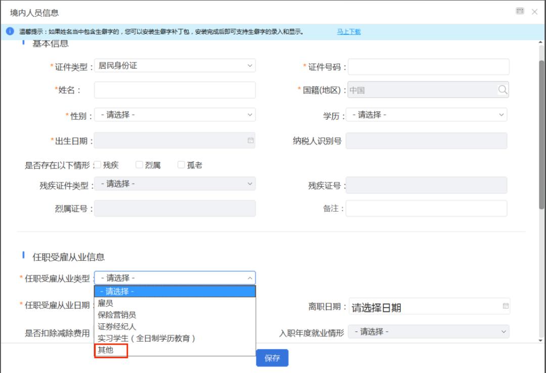
Task: Open the birth date calendar icon
Action: 250,140
